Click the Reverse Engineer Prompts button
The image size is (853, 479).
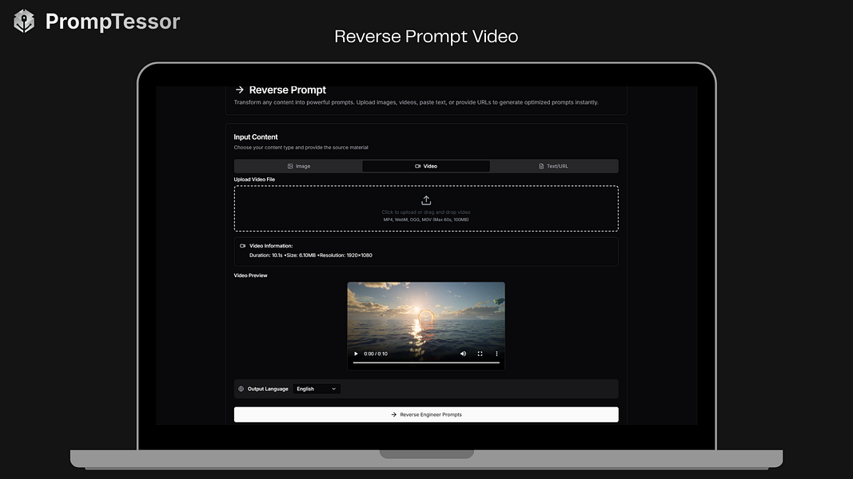pyautogui.click(x=426, y=414)
